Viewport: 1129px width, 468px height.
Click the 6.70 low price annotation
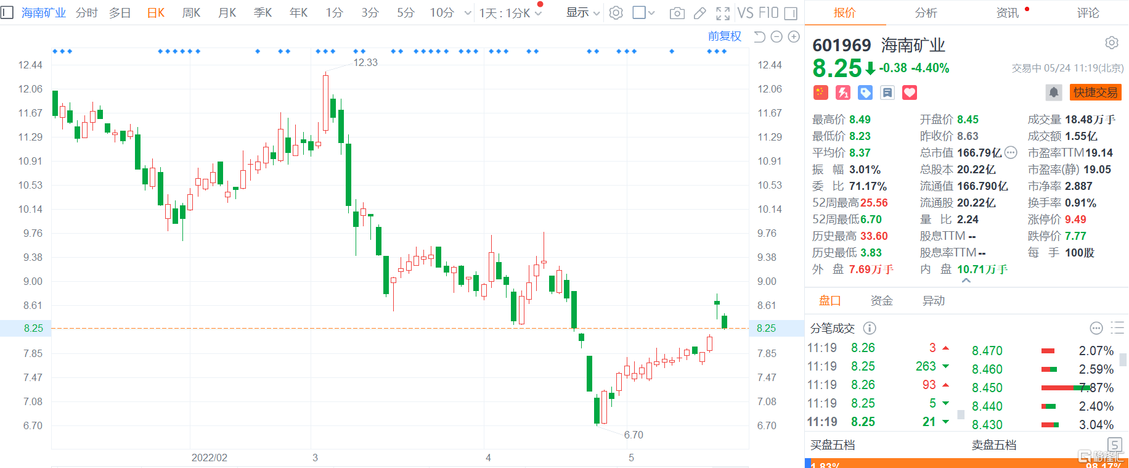click(x=634, y=435)
